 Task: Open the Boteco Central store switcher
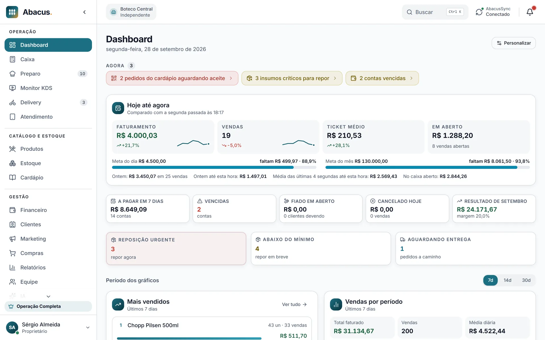point(131,12)
